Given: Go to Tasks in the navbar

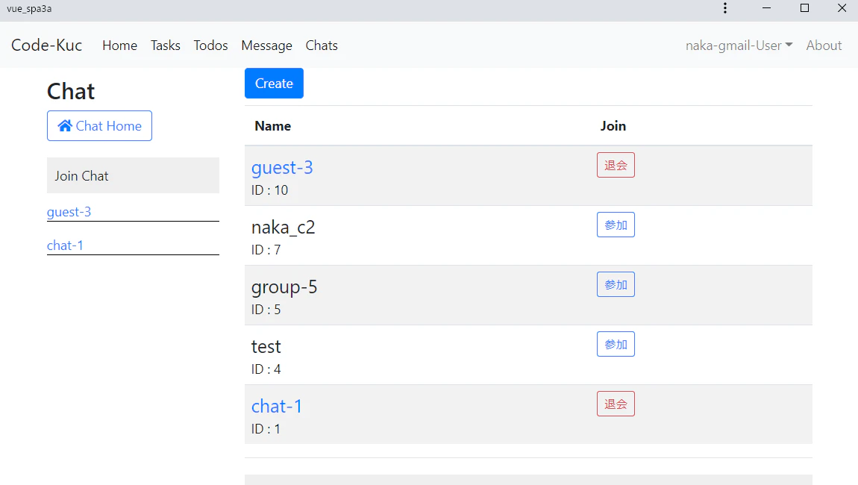Looking at the screenshot, I should [165, 46].
